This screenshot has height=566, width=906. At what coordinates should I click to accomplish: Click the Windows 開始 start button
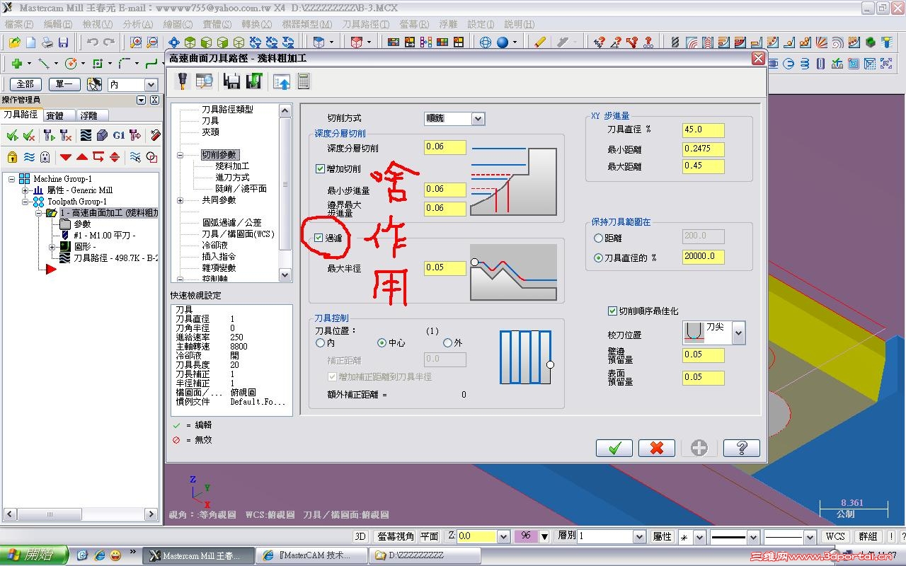tap(35, 555)
